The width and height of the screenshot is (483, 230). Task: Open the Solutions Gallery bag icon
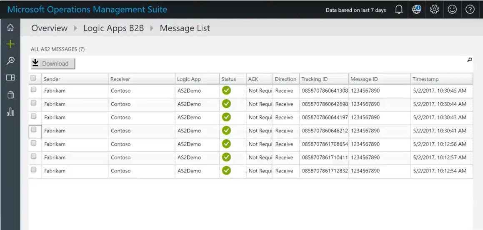click(x=10, y=94)
